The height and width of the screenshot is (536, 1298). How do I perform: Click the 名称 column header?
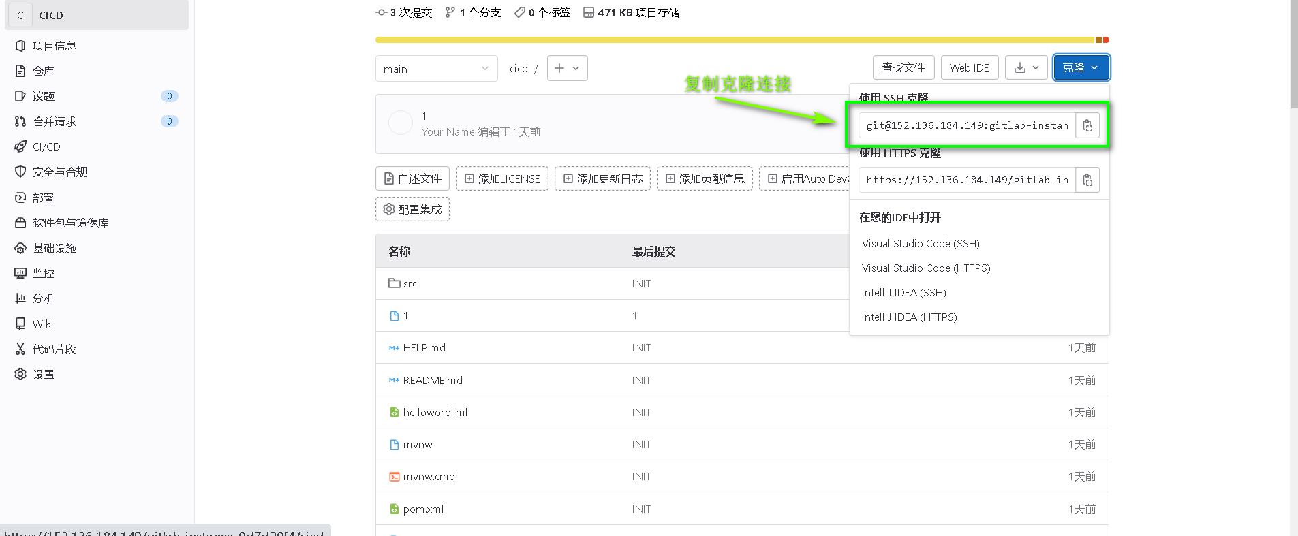pyautogui.click(x=399, y=251)
